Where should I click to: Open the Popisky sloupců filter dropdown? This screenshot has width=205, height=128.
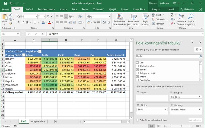tap(40, 51)
